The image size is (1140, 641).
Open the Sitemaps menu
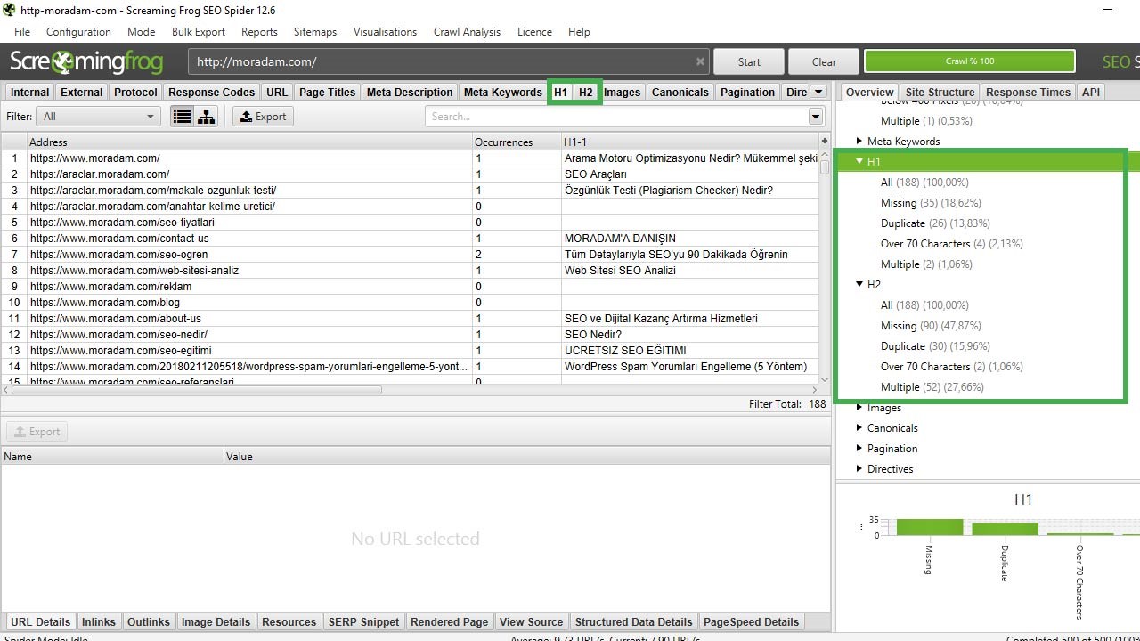click(x=315, y=32)
